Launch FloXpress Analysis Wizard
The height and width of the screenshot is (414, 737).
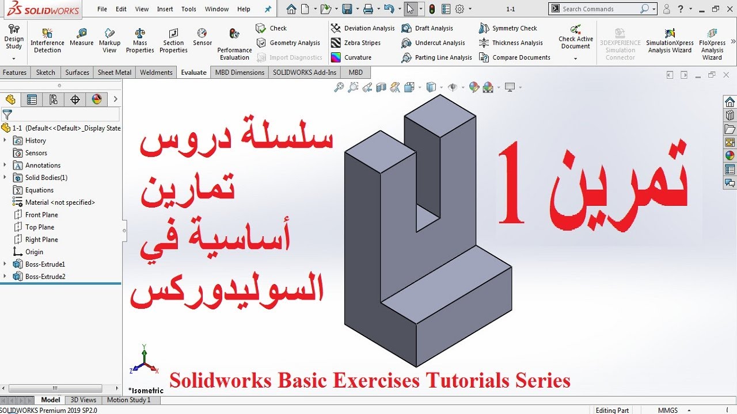712,44
